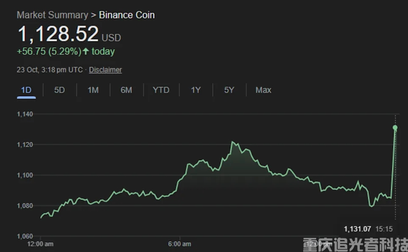Select the Max time range
The height and width of the screenshot is (252, 408).
point(263,90)
